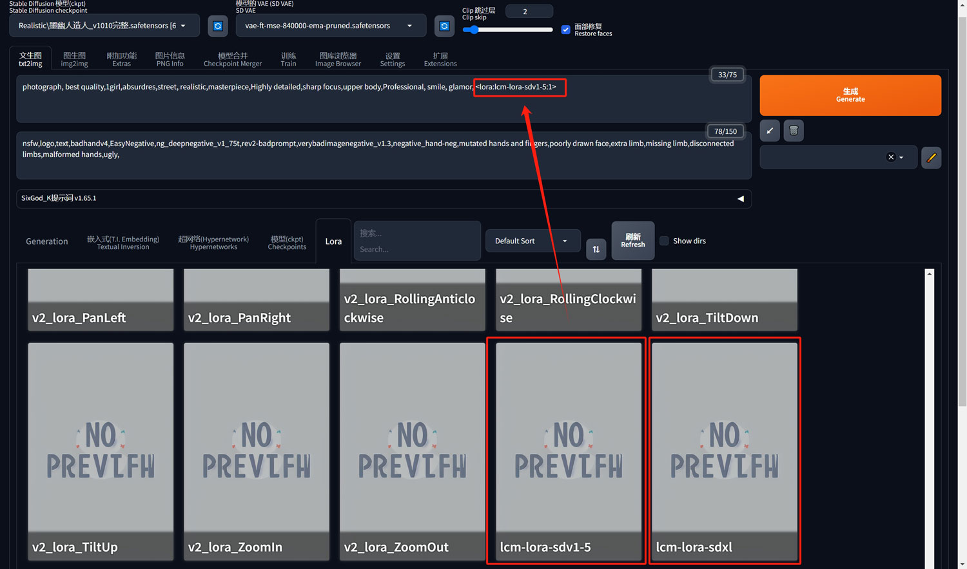Image resolution: width=967 pixels, height=569 pixels.
Task: Click the SD VAE refresh icon
Action: (444, 26)
